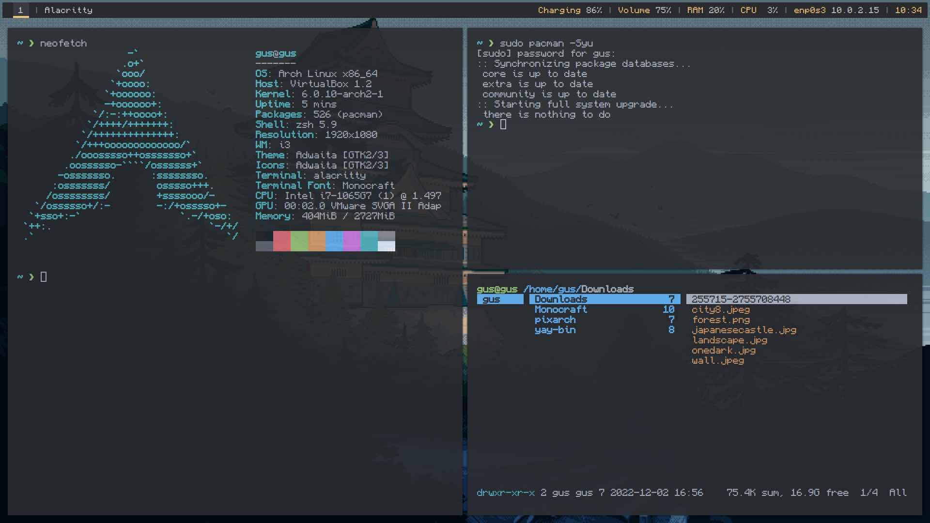This screenshot has width=930, height=523.
Task: Select the pixarch directory in ranger
Action: 555,320
